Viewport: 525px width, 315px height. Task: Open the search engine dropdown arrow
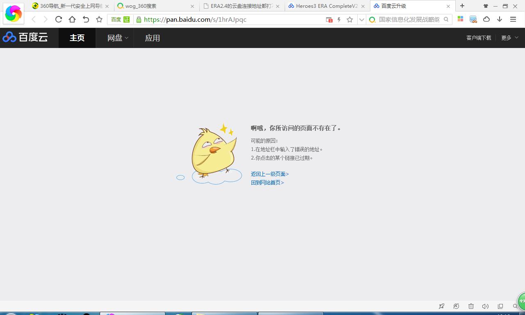(x=361, y=20)
